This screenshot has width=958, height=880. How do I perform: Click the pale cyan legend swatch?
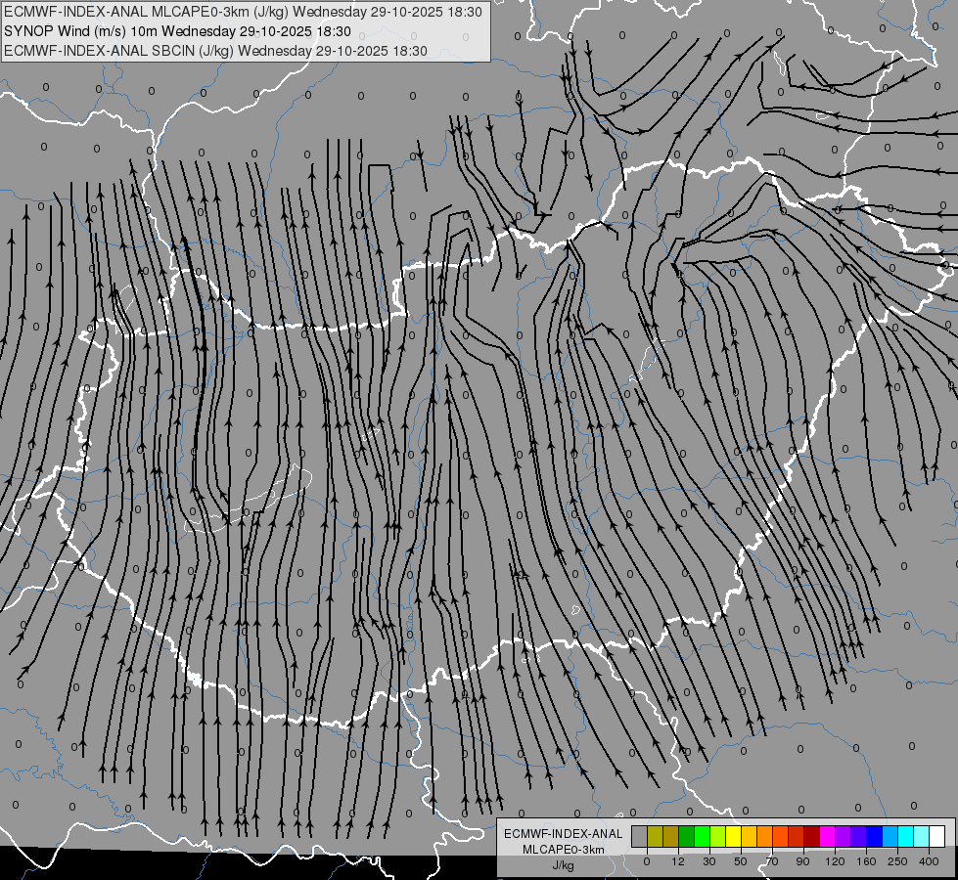922,836
